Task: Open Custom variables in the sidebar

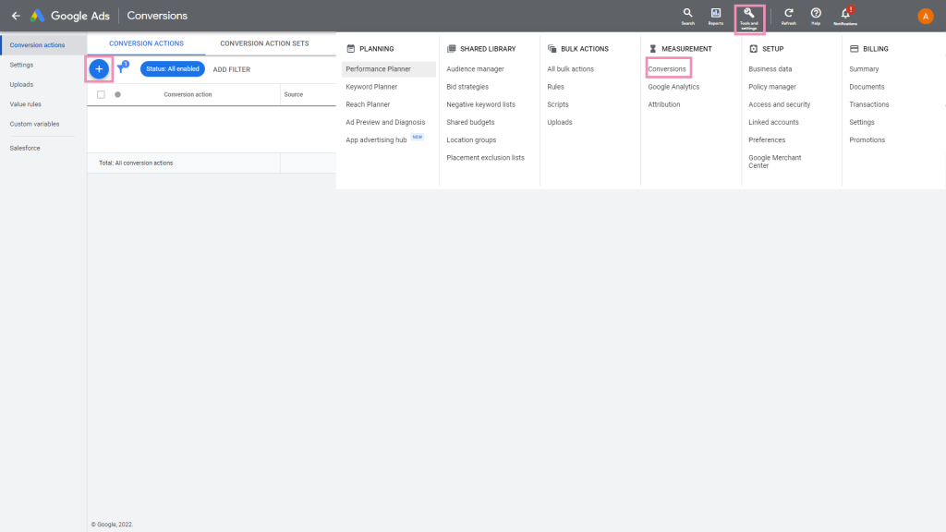Action: point(34,125)
